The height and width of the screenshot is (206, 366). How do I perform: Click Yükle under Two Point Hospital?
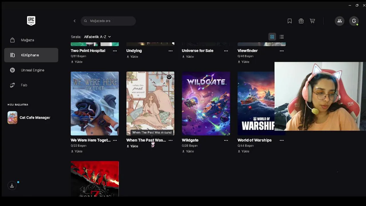pyautogui.click(x=77, y=62)
